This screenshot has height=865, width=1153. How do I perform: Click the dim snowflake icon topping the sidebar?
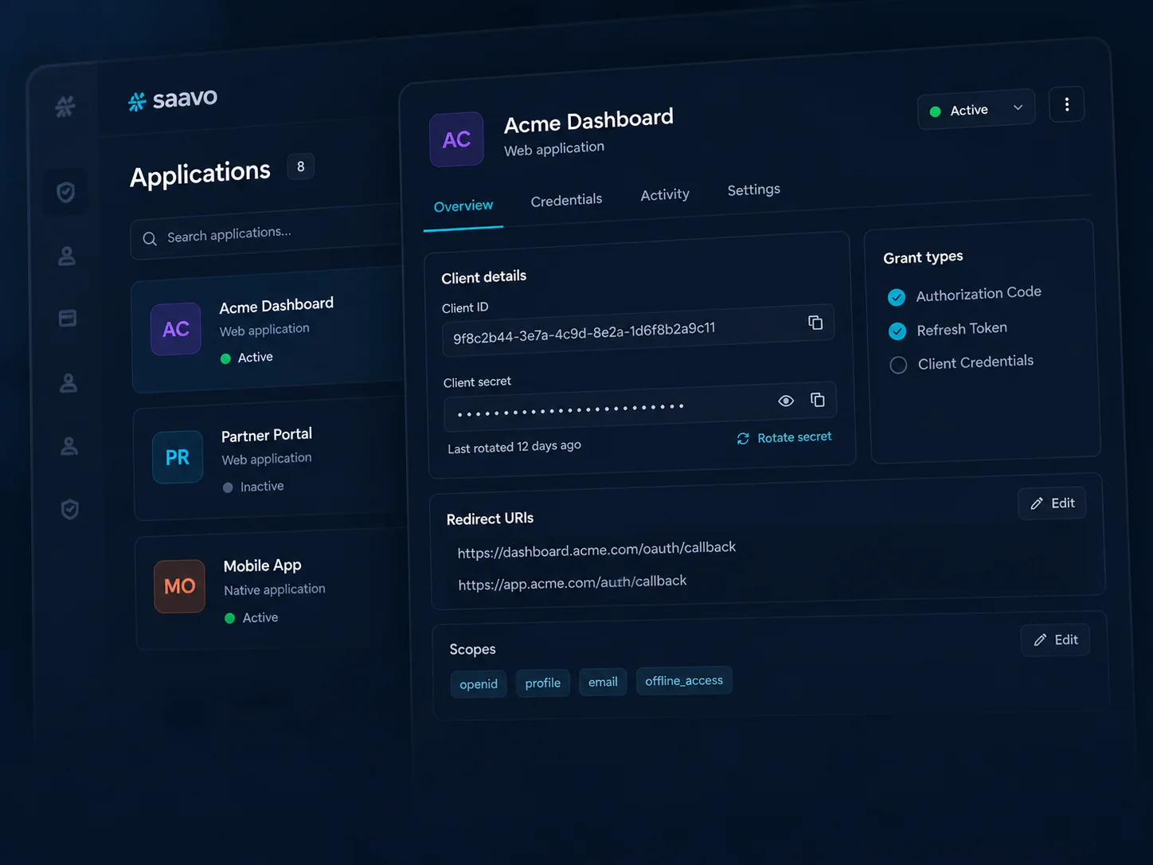point(65,106)
